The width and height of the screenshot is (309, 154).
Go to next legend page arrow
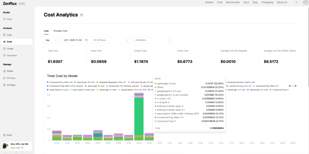point(296,86)
